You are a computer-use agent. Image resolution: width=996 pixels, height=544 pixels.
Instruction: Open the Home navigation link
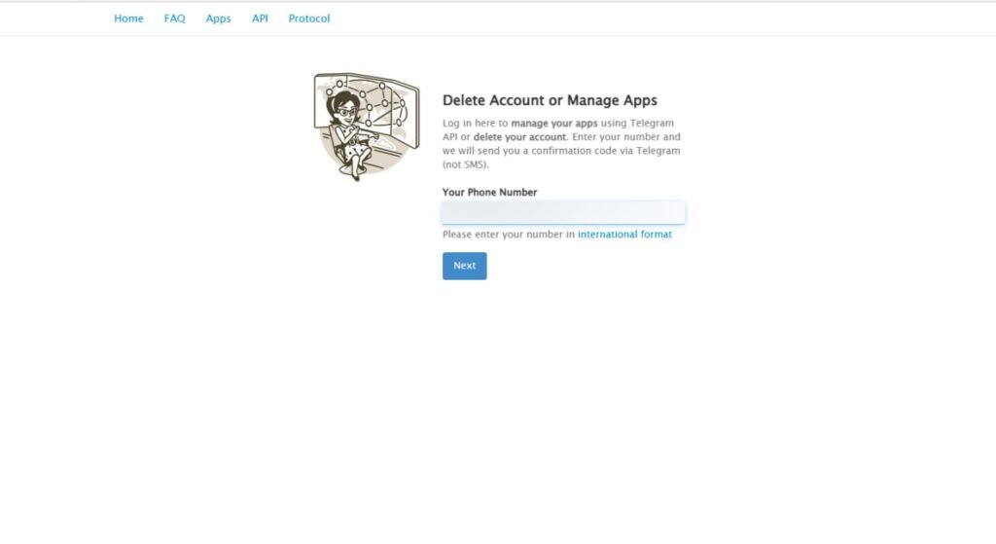pos(128,18)
